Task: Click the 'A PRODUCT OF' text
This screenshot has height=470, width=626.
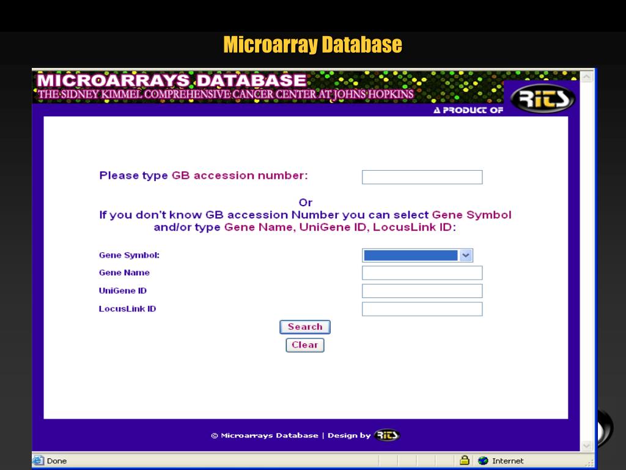Action: 468,110
